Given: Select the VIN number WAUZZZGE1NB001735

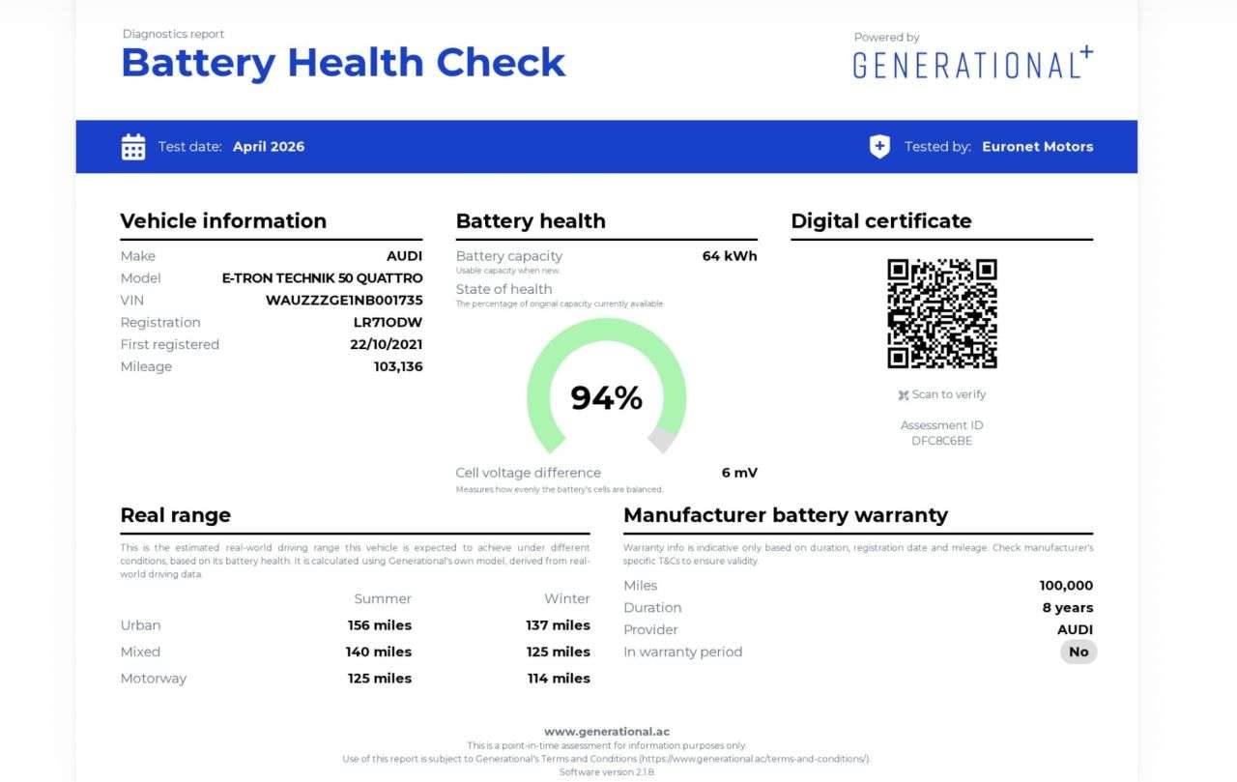Looking at the screenshot, I should coord(344,300).
